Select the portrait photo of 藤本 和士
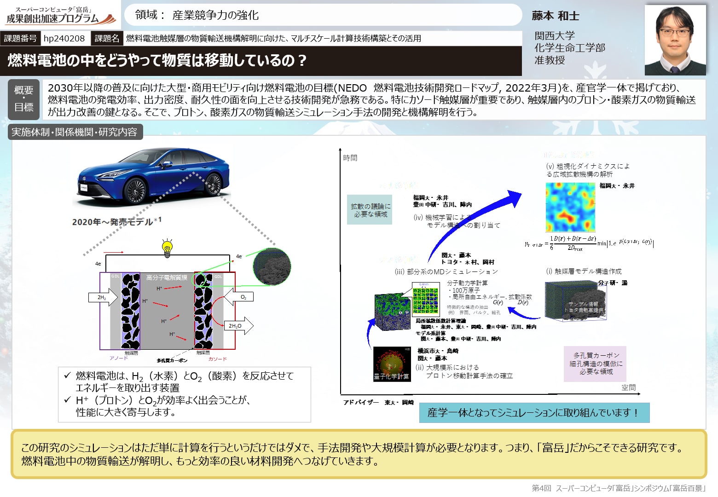 point(675,40)
